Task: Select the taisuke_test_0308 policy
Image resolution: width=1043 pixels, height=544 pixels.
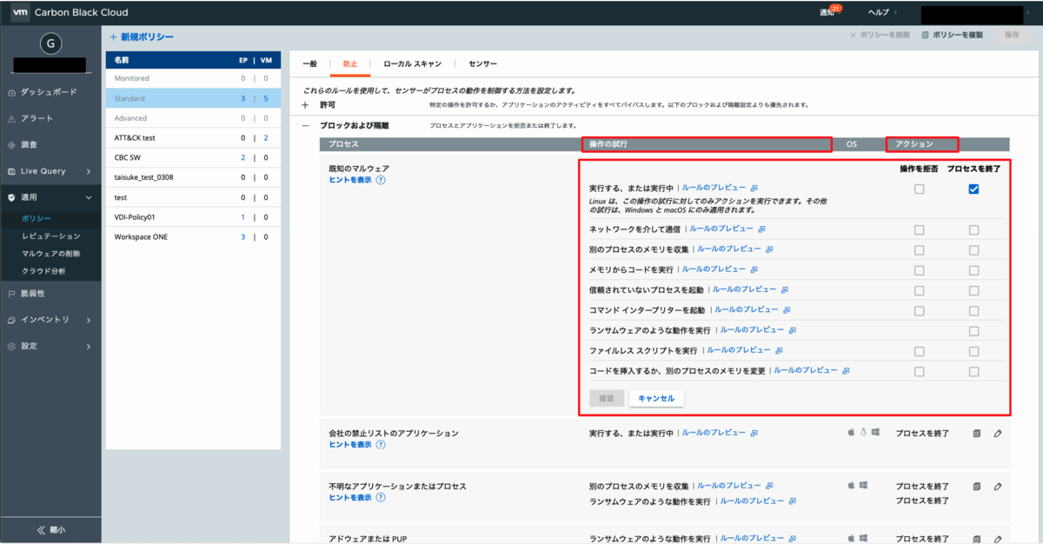Action: coord(193,176)
